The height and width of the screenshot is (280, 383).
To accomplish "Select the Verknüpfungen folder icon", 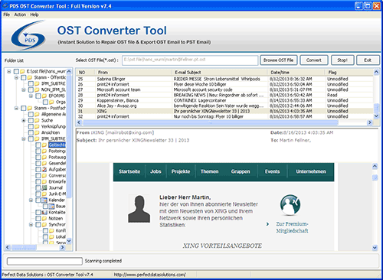I will [x=38, y=126].
